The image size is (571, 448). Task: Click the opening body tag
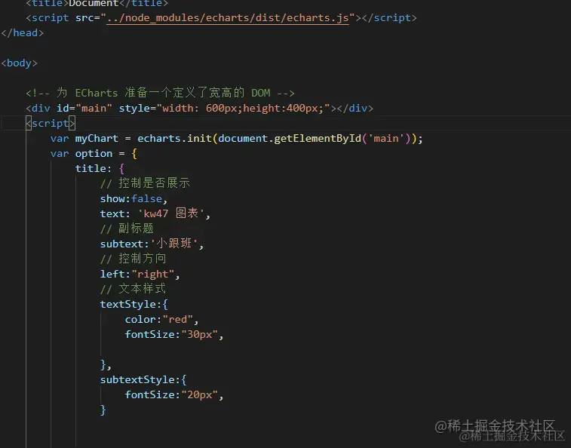19,63
